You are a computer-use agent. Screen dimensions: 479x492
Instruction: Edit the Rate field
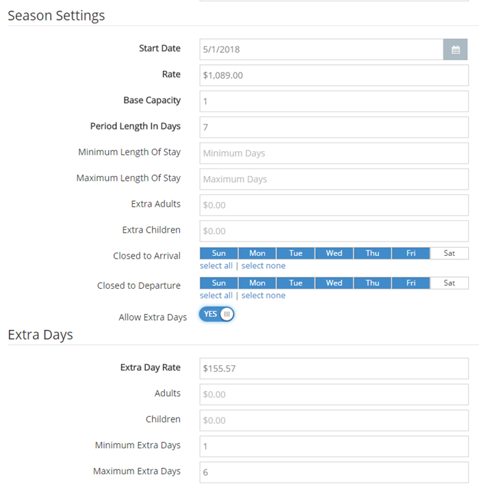(x=334, y=75)
